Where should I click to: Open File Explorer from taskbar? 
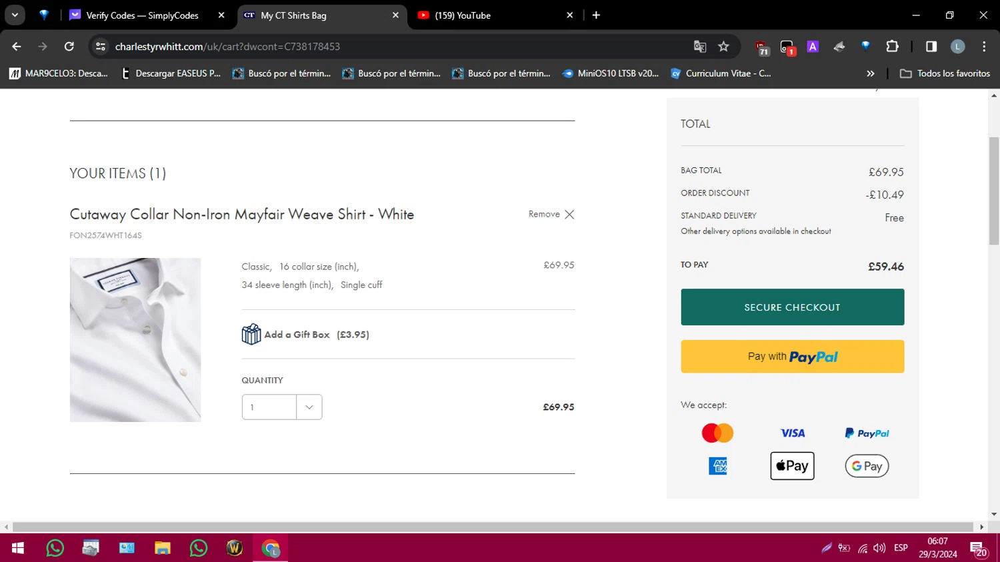[163, 548]
